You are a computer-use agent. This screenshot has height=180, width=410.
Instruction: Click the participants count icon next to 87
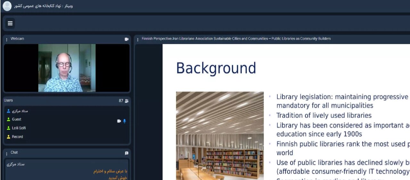tap(127, 101)
